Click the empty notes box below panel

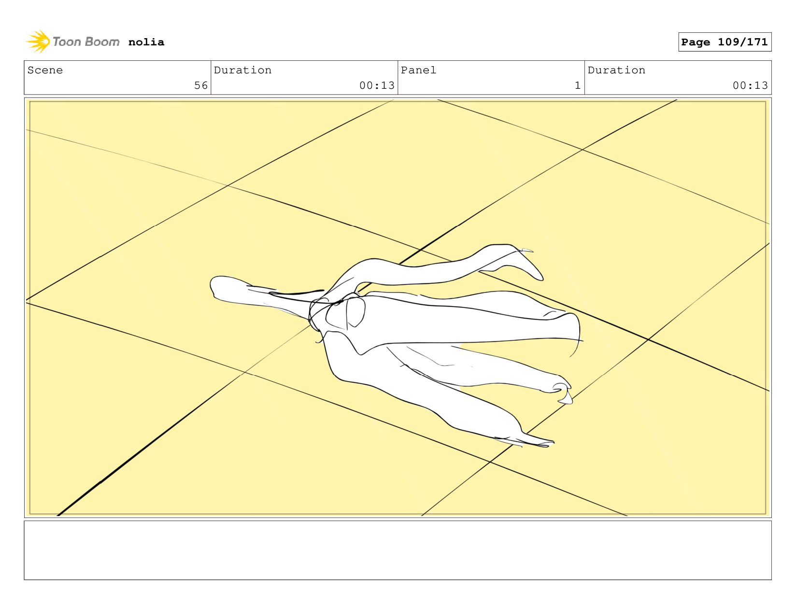tap(398, 550)
